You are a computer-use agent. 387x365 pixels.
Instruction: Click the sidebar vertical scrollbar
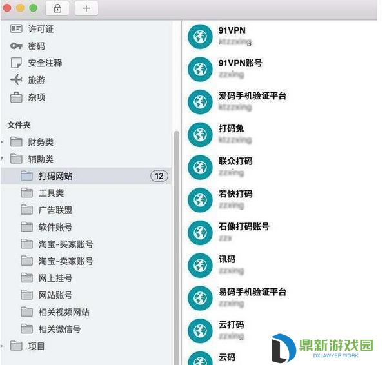[177, 247]
